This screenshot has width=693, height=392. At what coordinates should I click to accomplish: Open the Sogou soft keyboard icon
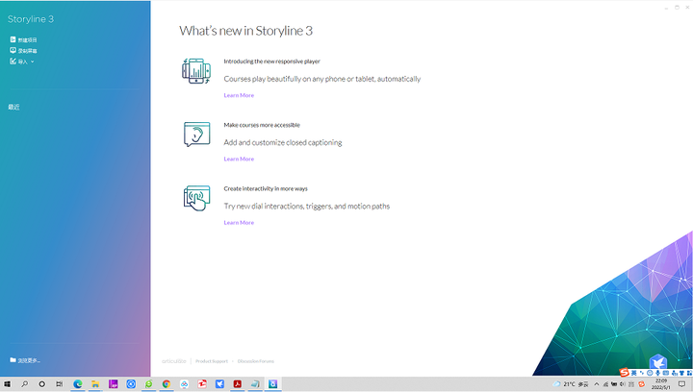pyautogui.click(x=666, y=373)
